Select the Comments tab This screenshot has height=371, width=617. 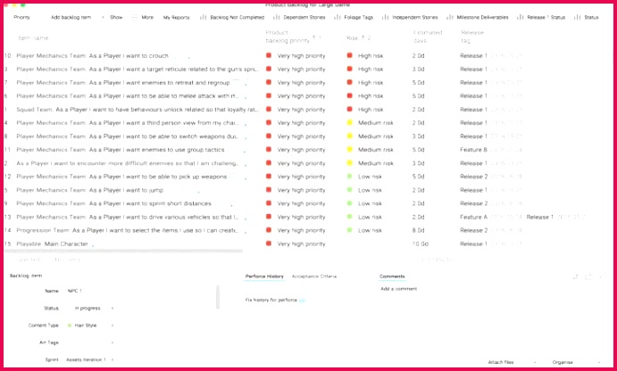click(392, 276)
